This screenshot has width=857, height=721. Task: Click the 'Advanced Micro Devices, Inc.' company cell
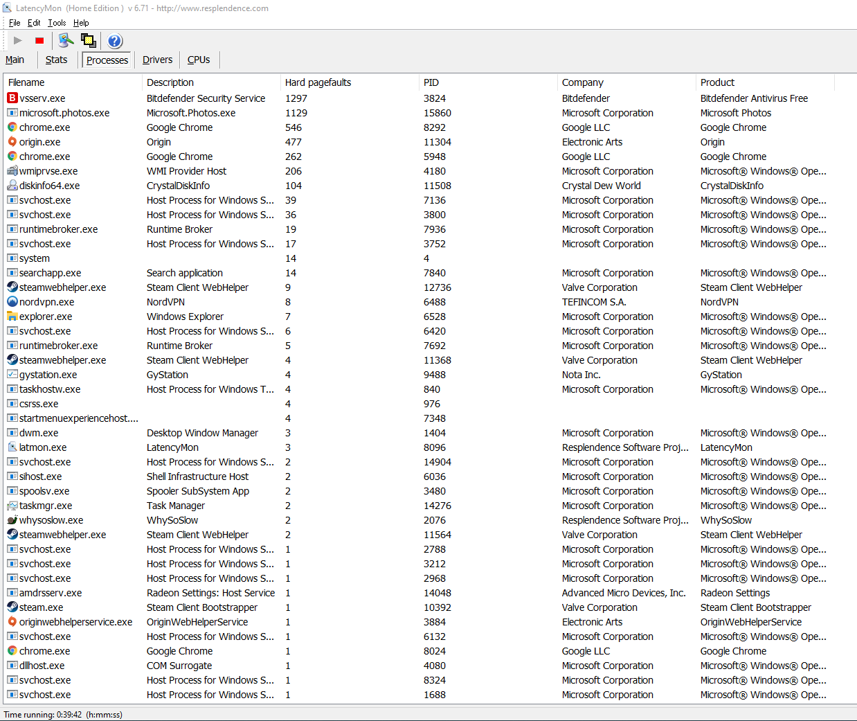pyautogui.click(x=624, y=593)
